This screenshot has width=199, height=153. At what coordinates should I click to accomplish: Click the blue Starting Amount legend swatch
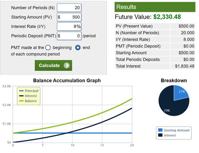click(x=160, y=130)
